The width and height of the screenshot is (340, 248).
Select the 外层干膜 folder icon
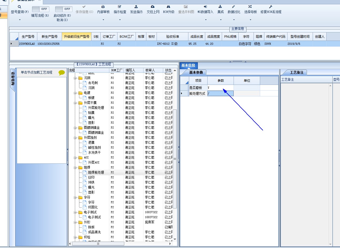pyautogui.click(x=81, y=103)
